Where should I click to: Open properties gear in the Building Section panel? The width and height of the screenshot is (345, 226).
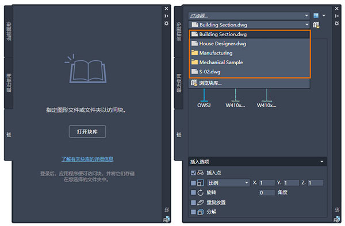point(336,23)
